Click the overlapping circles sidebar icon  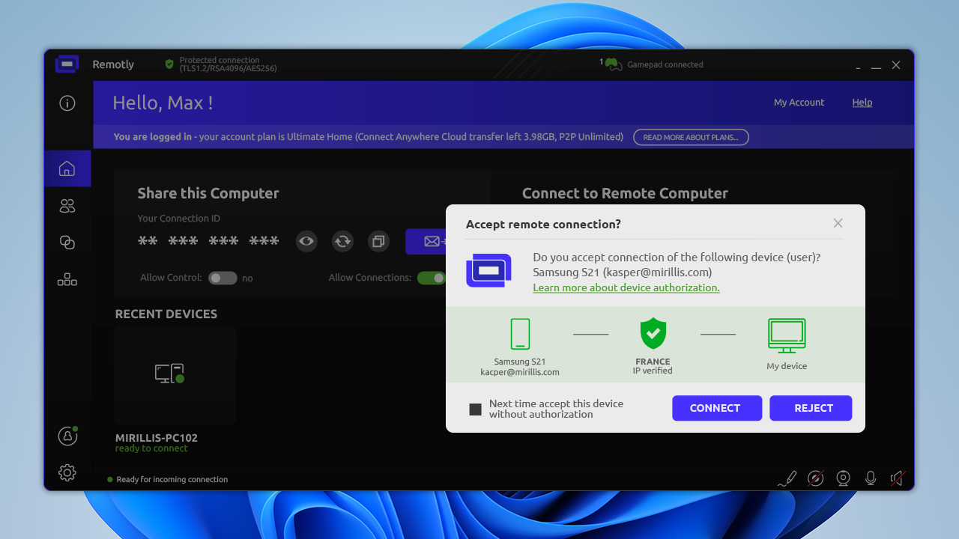[x=67, y=243]
